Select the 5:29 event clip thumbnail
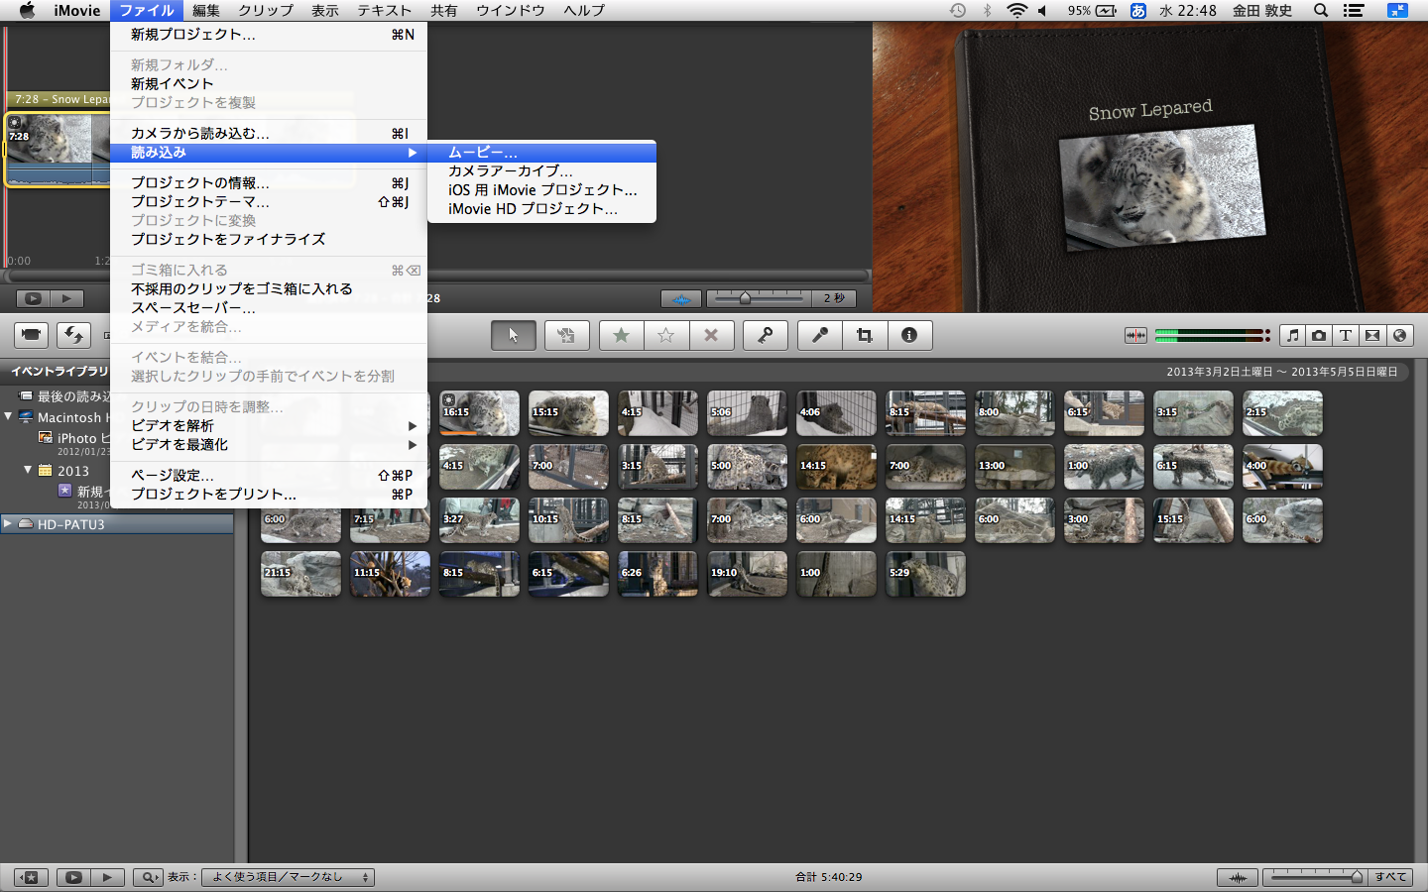The width and height of the screenshot is (1428, 892). (x=925, y=574)
